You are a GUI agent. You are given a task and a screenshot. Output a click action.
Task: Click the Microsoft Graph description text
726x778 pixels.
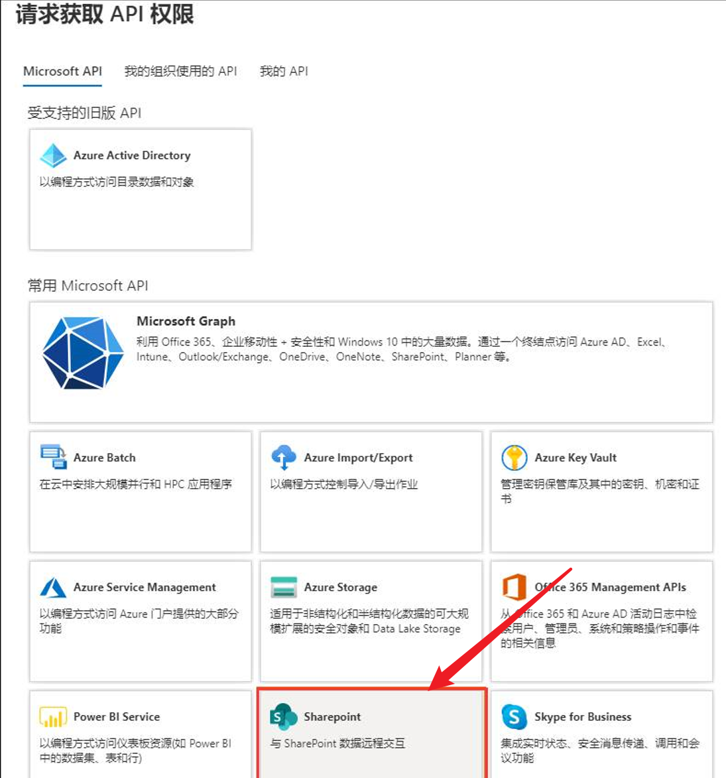pos(403,350)
